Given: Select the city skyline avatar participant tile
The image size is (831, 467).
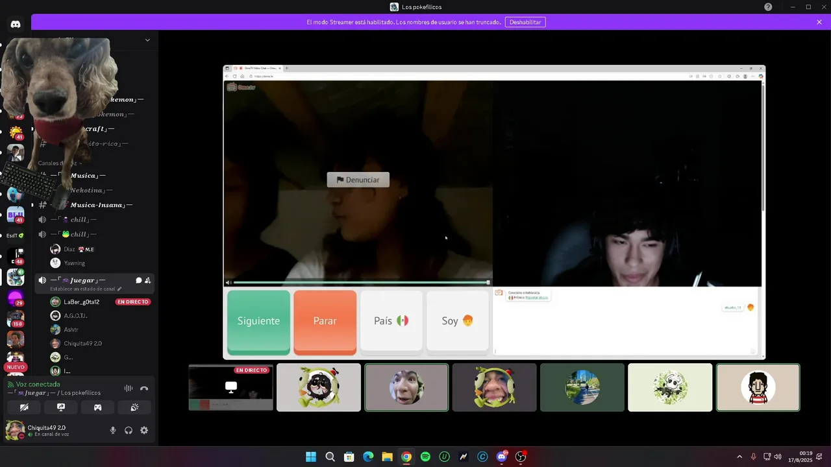Looking at the screenshot, I should coord(582,387).
